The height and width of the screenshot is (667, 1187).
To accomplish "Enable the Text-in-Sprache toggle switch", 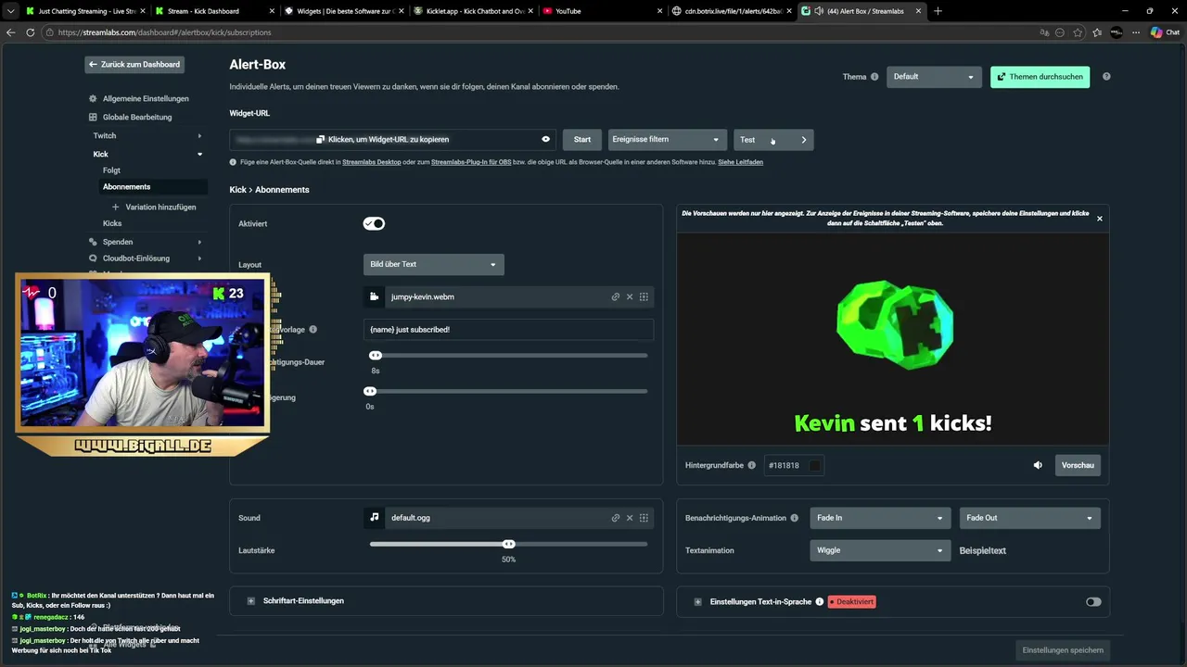I will point(1093,601).
